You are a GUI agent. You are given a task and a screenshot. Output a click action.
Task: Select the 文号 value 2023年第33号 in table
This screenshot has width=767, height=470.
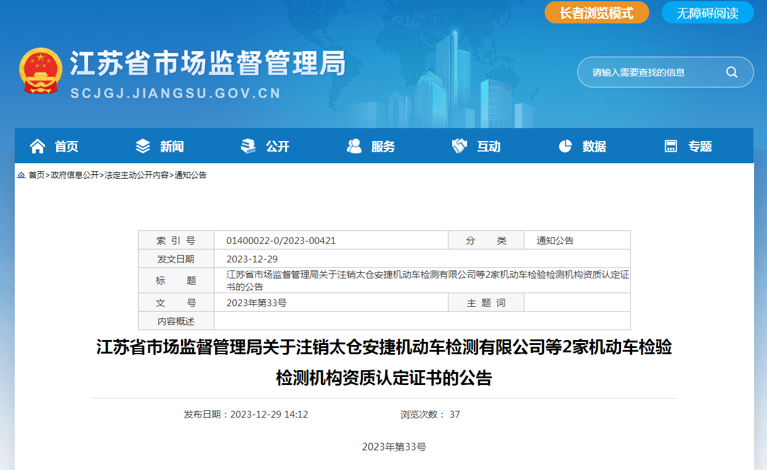pyautogui.click(x=256, y=302)
